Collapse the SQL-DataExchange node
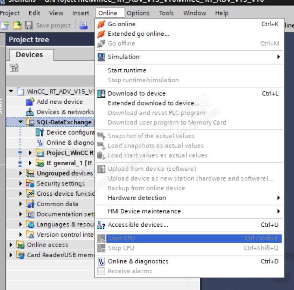Image resolution: width=294 pixels, height=290 pixels. tap(21, 122)
